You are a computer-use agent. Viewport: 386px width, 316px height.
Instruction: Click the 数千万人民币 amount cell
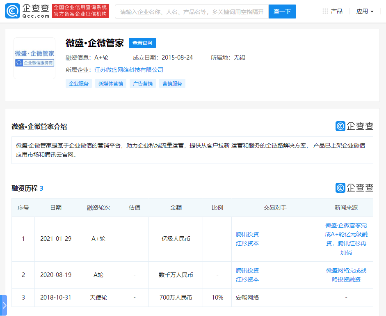tap(176, 275)
